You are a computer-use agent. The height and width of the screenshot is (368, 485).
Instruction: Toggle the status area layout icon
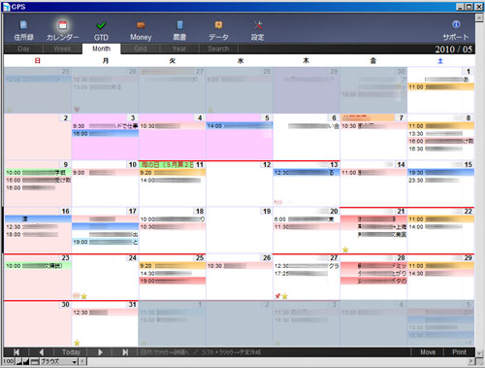35,362
